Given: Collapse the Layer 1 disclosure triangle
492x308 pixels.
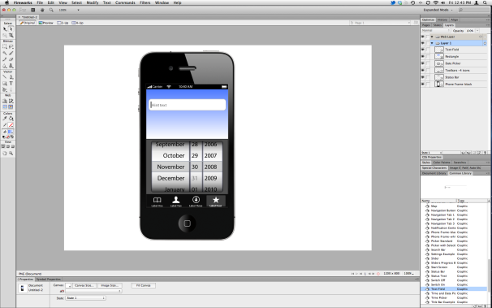Looking at the screenshot, I should pyautogui.click(x=432, y=43).
